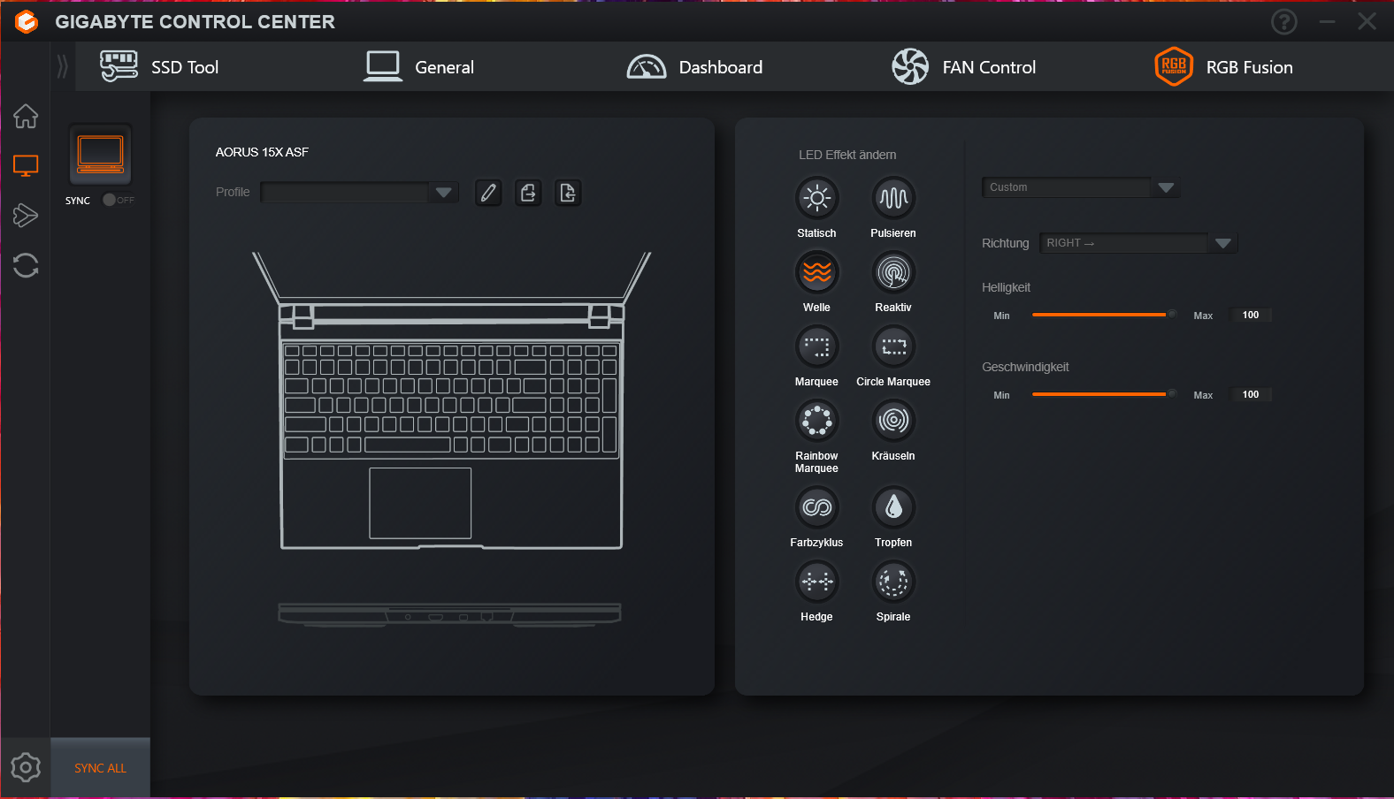1394x799 pixels.
Task: Click the Gigabyte logo icon
Action: pyautogui.click(x=27, y=21)
